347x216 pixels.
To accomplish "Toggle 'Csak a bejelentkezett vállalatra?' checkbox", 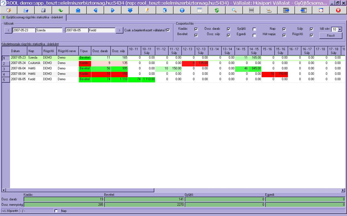I will click(168, 30).
